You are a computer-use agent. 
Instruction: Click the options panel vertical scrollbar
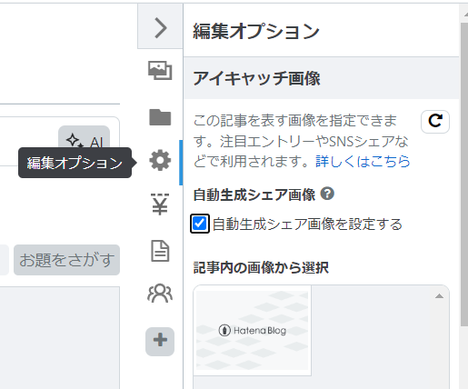(x=464, y=175)
